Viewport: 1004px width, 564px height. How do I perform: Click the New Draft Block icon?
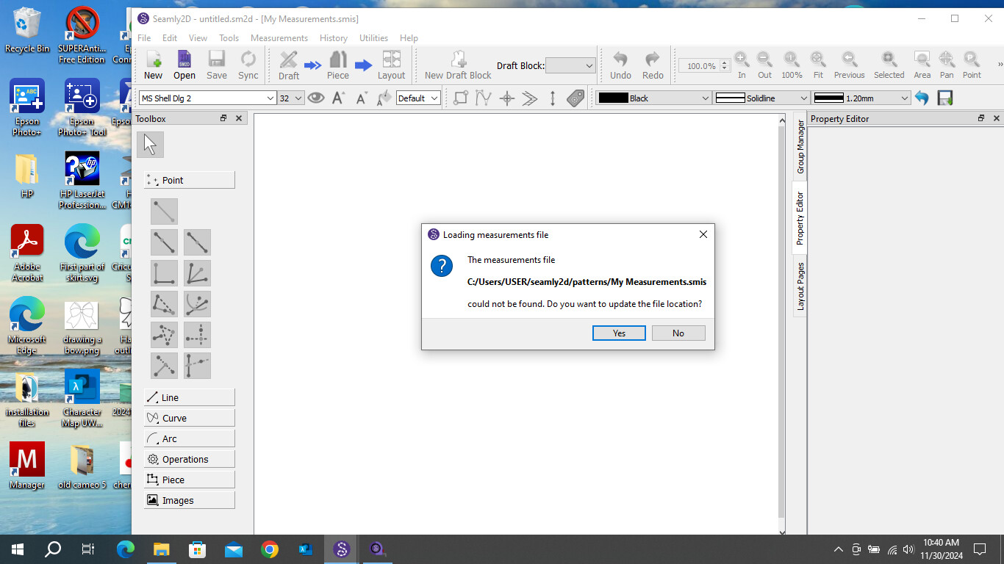[x=458, y=65]
